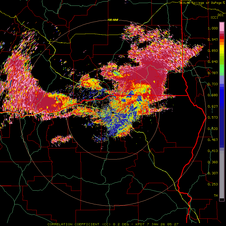The width and height of the screenshot is (226, 226).
Task: Select the 0.893 scale value
Action: (213, 50)
